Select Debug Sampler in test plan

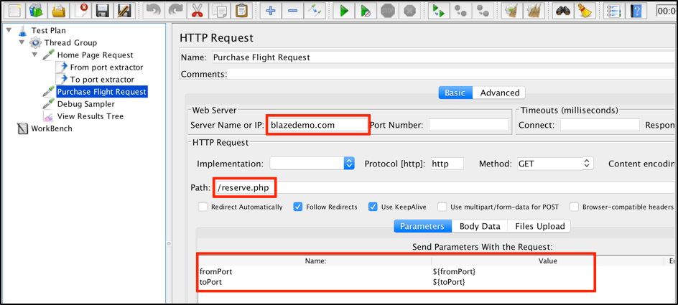pyautogui.click(x=85, y=104)
